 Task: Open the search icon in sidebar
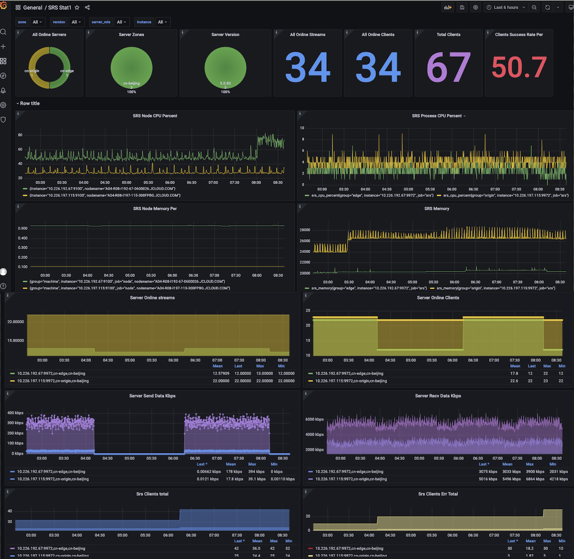coord(4,32)
